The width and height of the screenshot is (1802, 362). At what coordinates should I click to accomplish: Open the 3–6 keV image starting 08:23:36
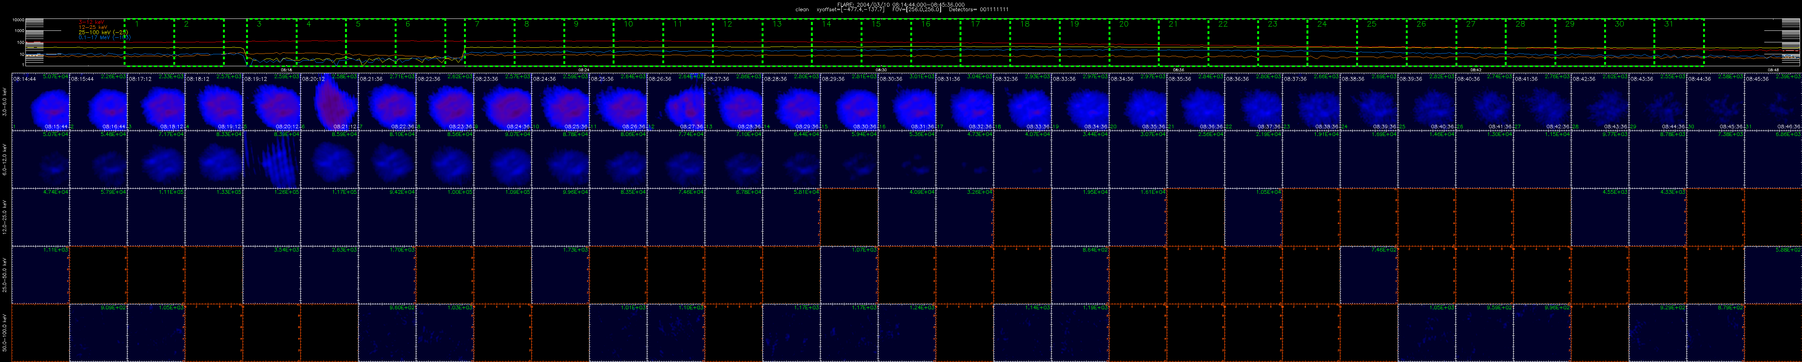503,102
